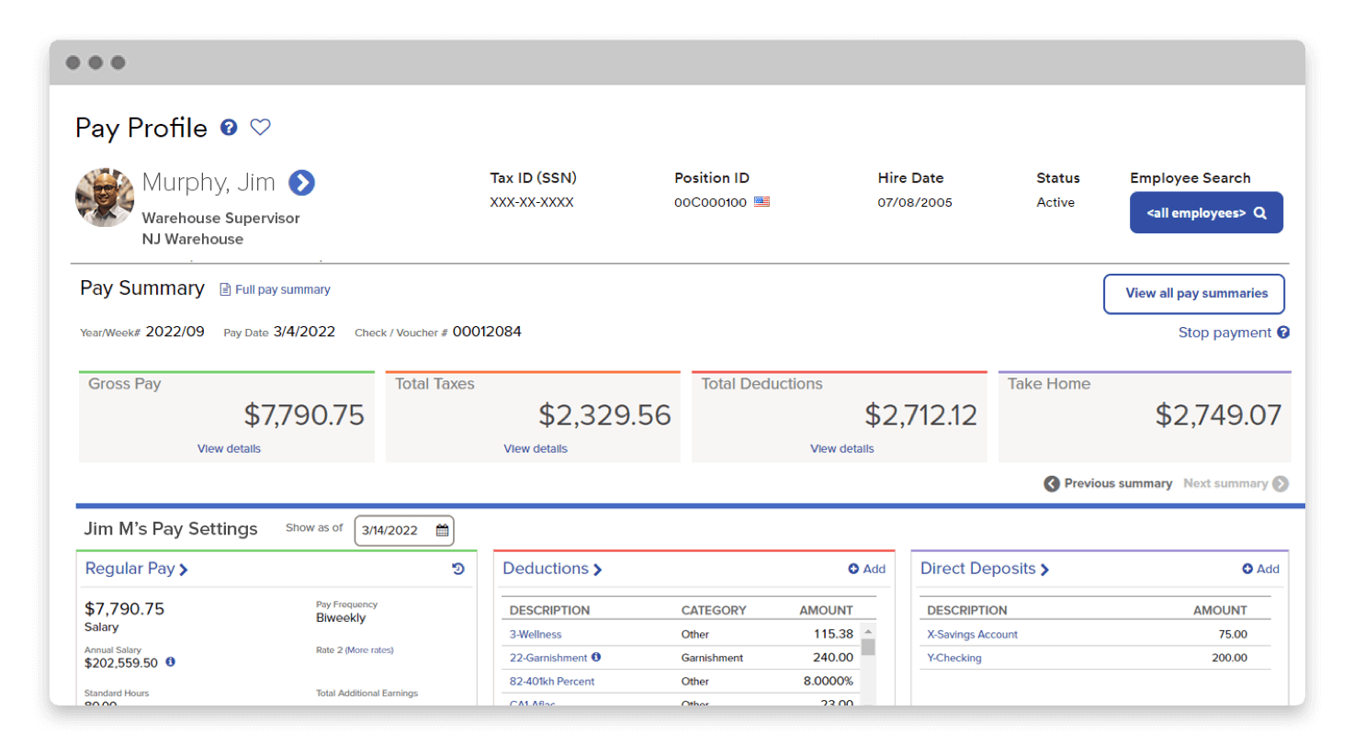
Task: Click the 240.00 Garnishment amount
Action: [x=833, y=658]
